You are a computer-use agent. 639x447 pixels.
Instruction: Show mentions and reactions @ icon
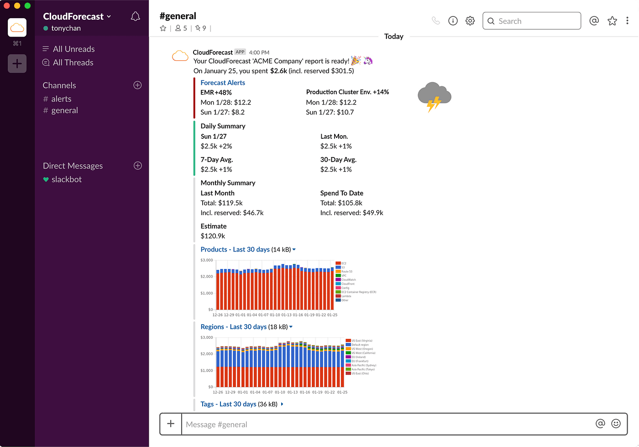(x=594, y=21)
